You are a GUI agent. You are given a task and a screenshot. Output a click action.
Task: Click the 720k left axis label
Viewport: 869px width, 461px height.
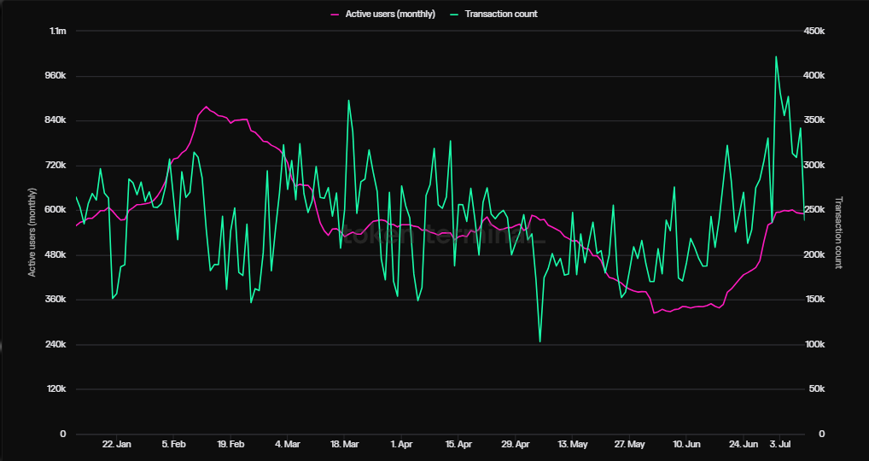tap(56, 165)
